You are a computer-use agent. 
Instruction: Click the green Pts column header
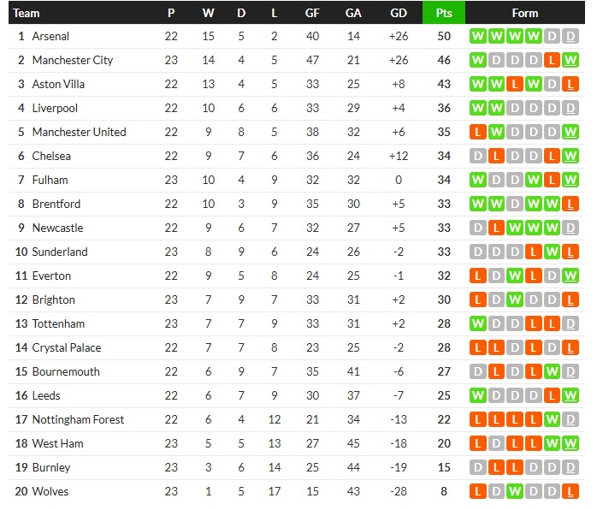click(x=444, y=13)
